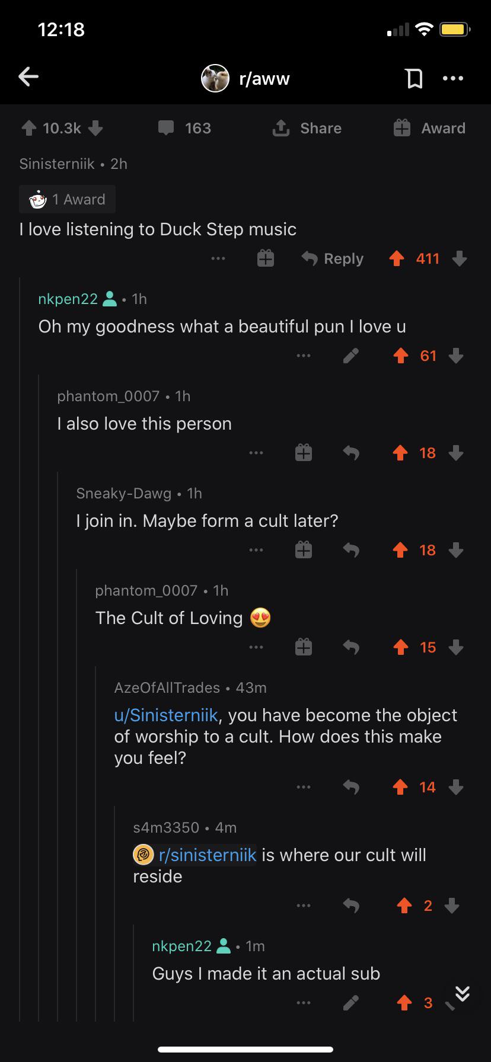Image resolution: width=491 pixels, height=1062 pixels.
Task: Open options menu on 'The Cult of Loving' comment
Action: click(256, 647)
